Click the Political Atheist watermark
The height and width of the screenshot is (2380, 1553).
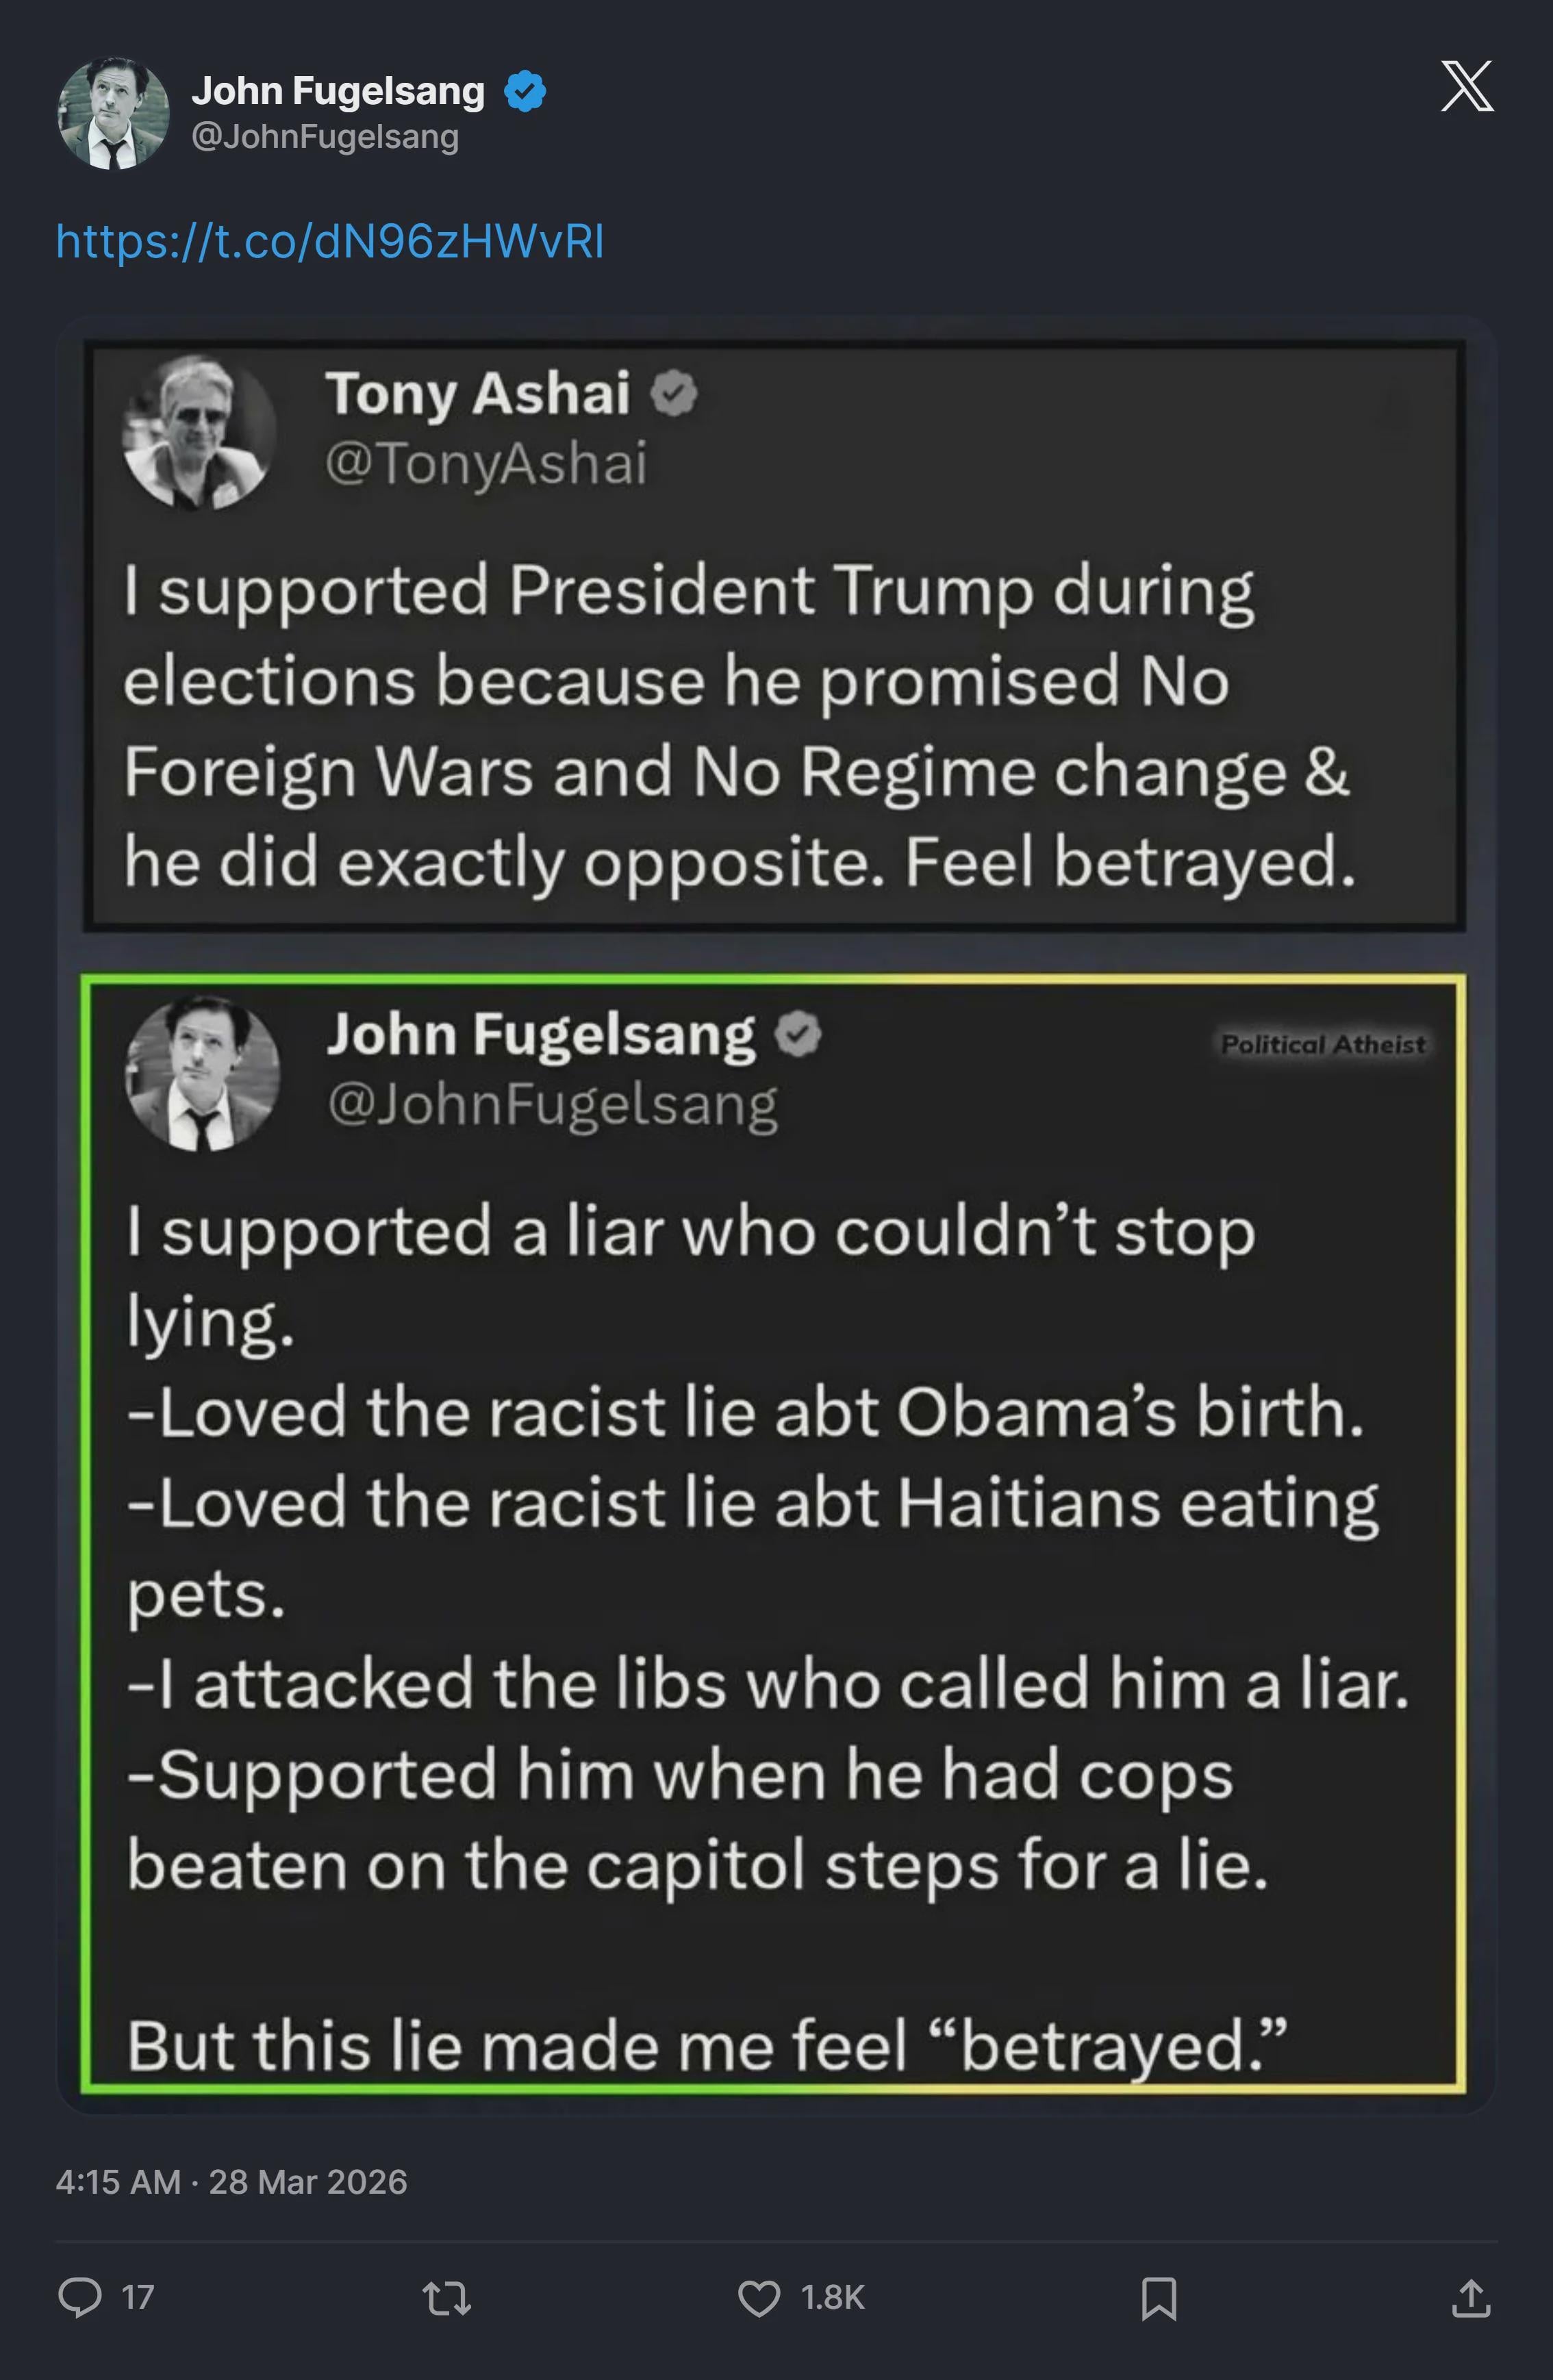tap(1322, 1044)
